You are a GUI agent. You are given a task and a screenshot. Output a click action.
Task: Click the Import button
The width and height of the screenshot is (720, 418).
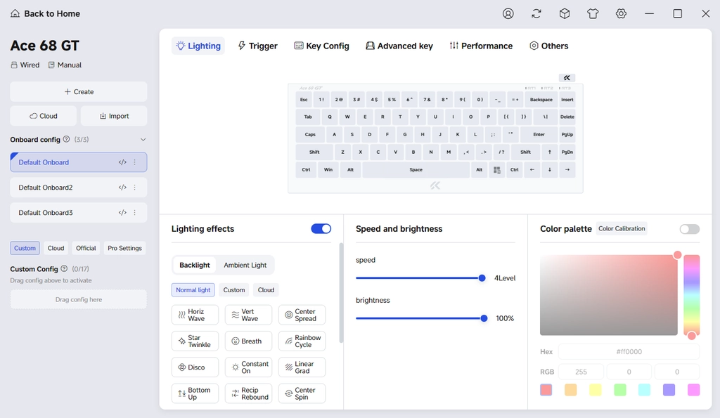(x=114, y=116)
